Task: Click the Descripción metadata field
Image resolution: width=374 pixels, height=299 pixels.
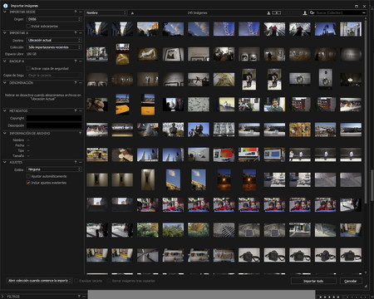Action: point(54,125)
